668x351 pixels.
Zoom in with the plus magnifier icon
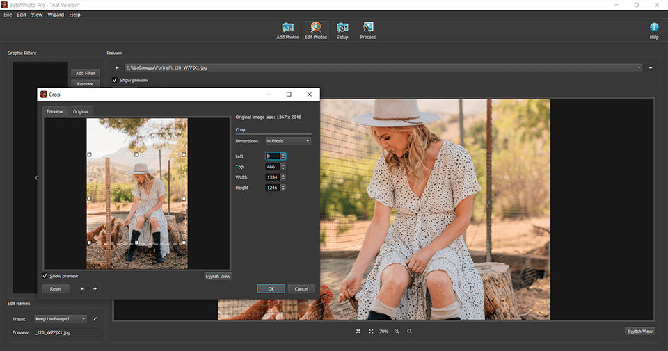(x=397, y=331)
